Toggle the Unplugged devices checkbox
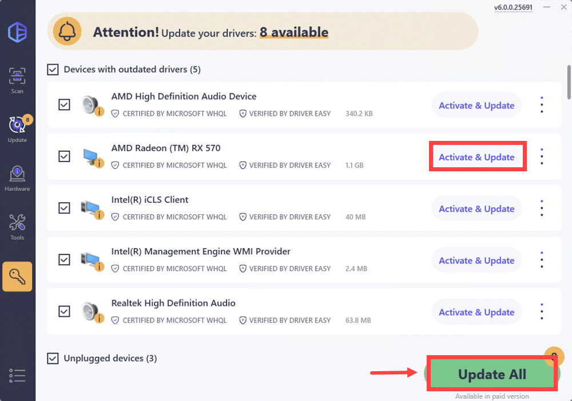The image size is (572, 401). pos(53,358)
